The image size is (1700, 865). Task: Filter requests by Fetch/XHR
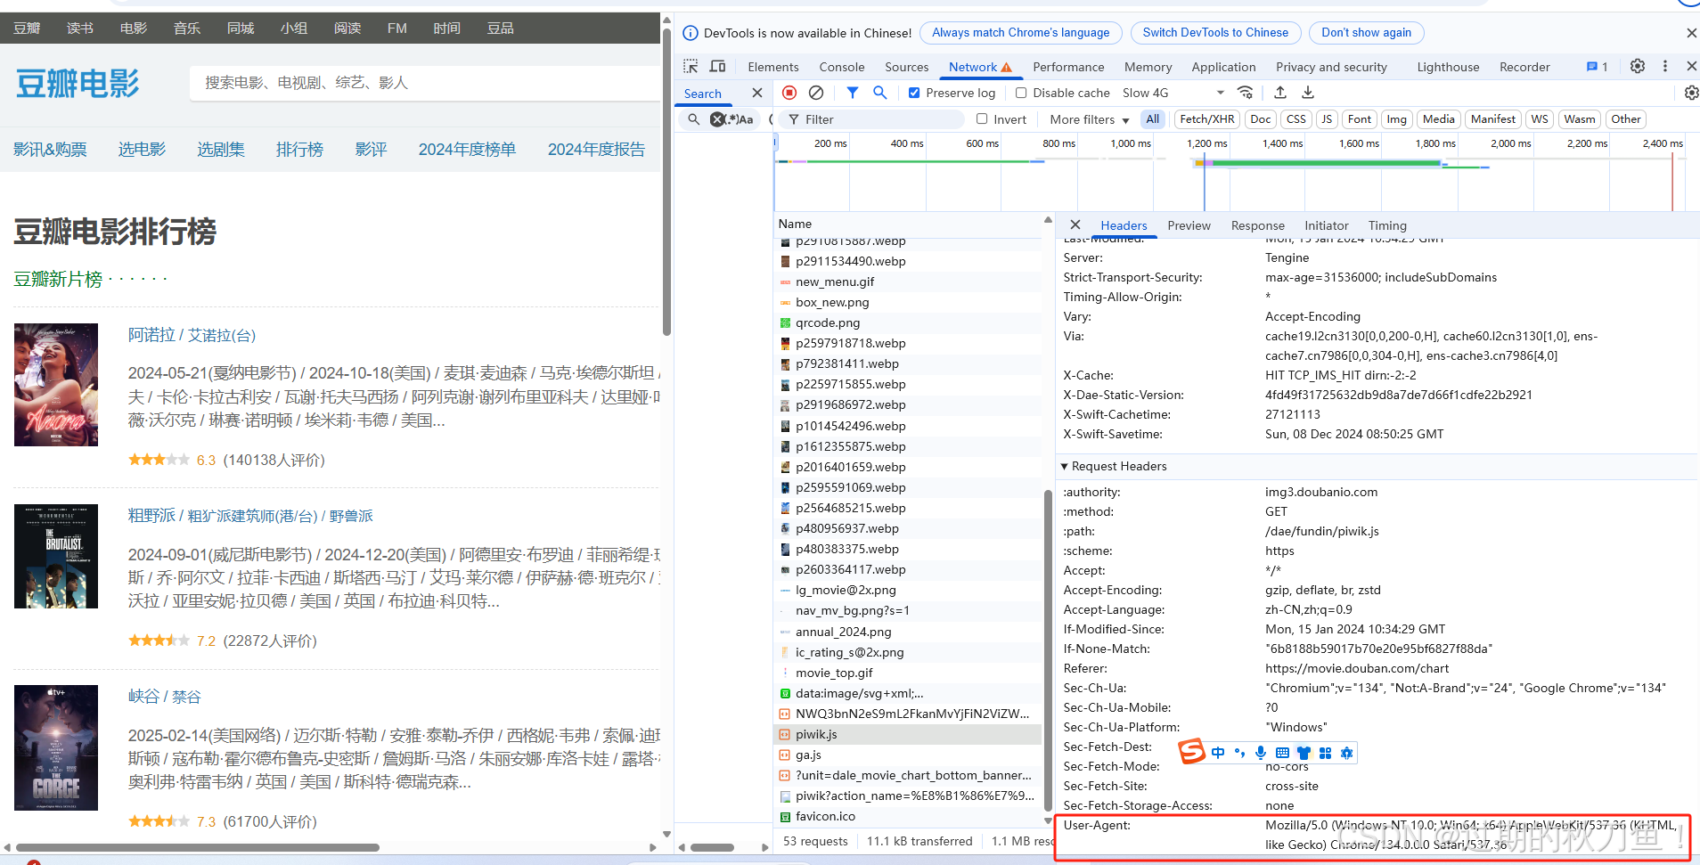click(x=1207, y=119)
